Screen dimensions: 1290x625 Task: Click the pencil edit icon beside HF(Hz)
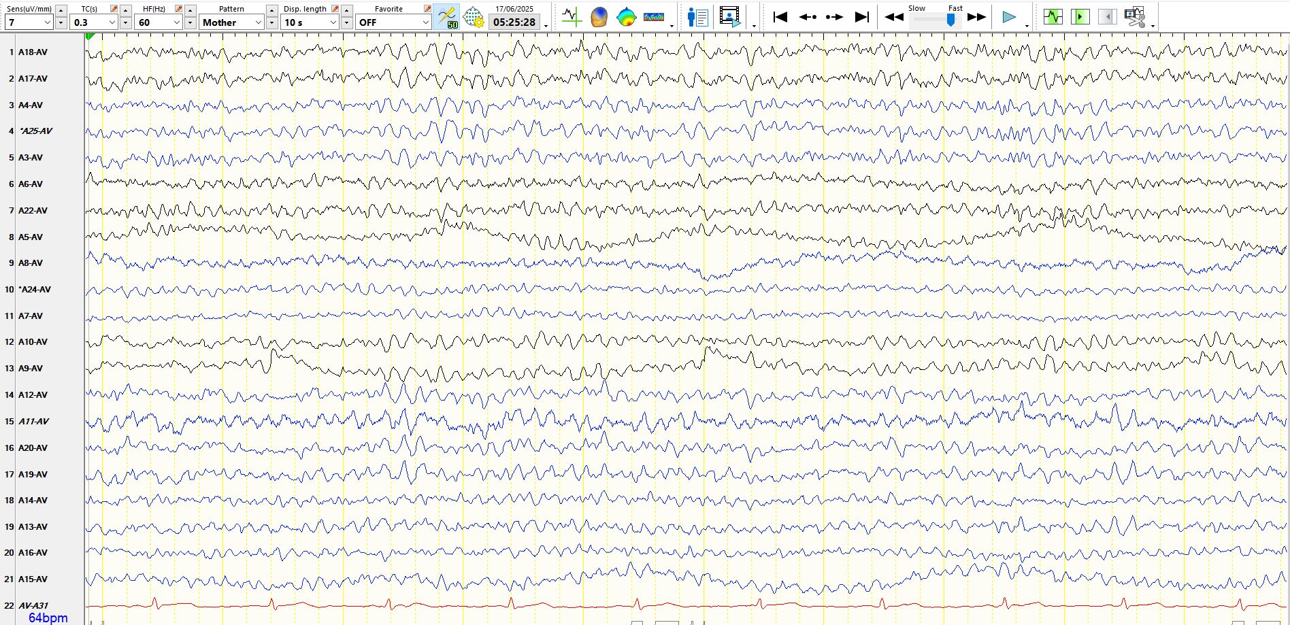(x=178, y=9)
